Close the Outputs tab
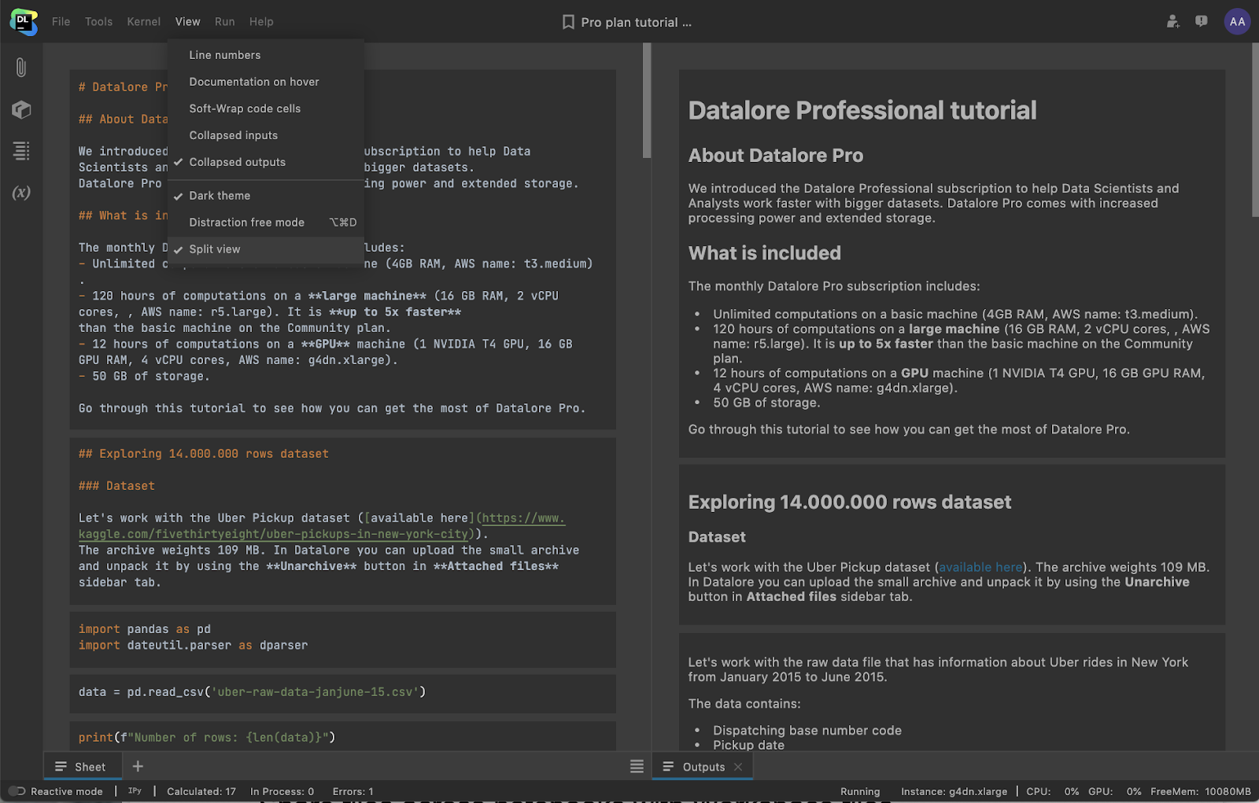Image resolution: width=1259 pixels, height=803 pixels. pyautogui.click(x=738, y=767)
